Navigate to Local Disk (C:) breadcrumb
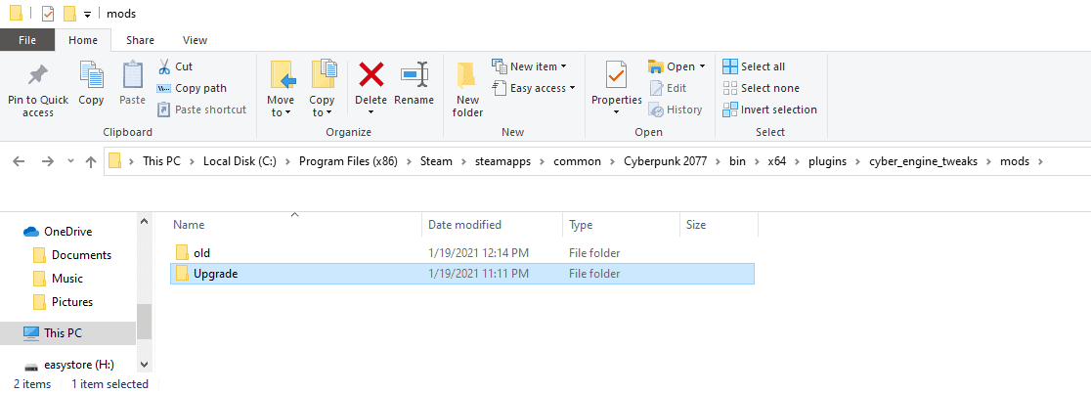Image resolution: width=1091 pixels, height=393 pixels. pyautogui.click(x=240, y=161)
